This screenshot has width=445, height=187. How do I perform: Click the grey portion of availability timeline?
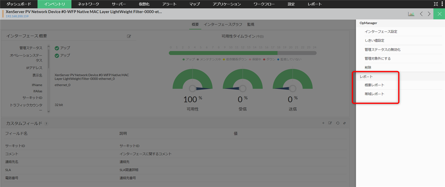click(x=297, y=53)
